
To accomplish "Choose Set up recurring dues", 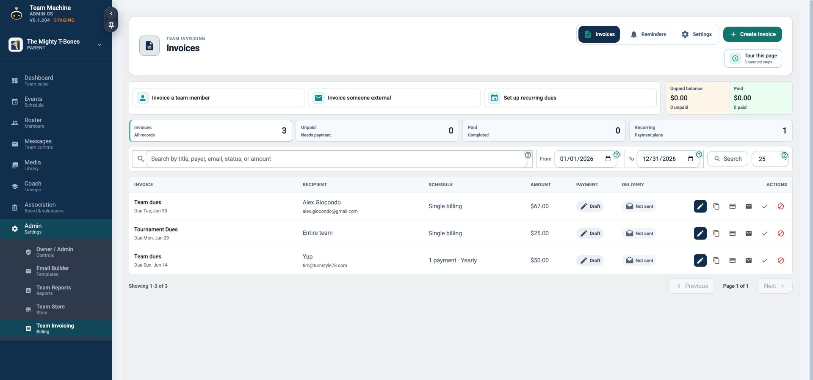I will [x=570, y=98].
